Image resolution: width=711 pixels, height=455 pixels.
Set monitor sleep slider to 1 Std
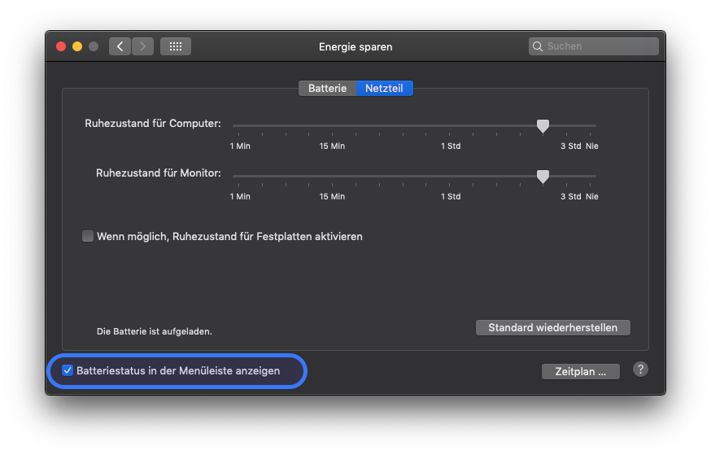point(451,176)
